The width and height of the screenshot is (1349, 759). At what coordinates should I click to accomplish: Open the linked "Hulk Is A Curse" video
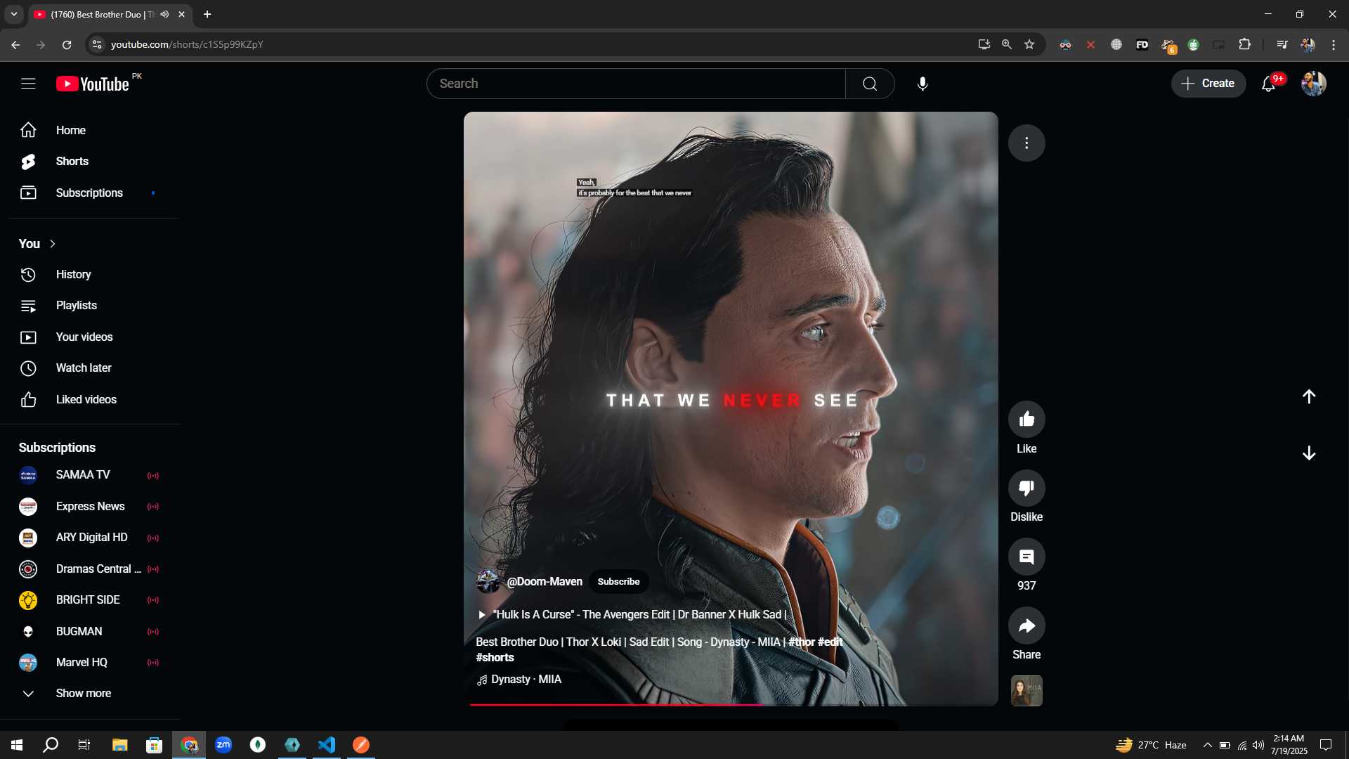632,615
